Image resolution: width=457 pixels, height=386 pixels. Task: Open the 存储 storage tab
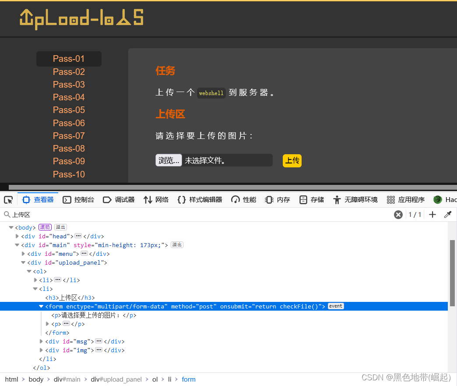[x=312, y=200]
